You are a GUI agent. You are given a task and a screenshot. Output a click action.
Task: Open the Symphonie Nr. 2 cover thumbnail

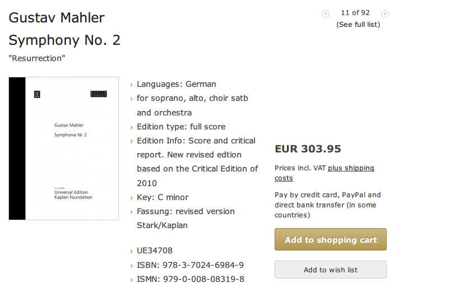pos(64,149)
